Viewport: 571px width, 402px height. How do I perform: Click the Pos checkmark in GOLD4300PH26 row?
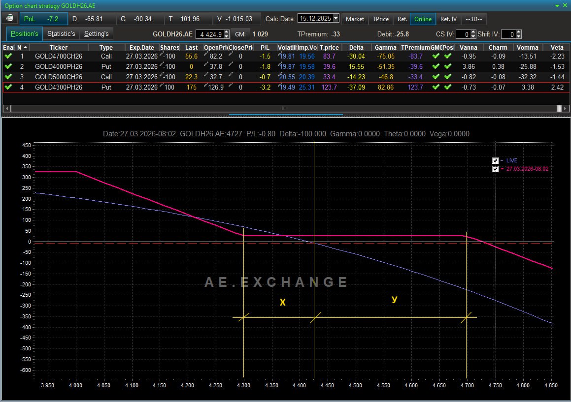click(x=447, y=87)
